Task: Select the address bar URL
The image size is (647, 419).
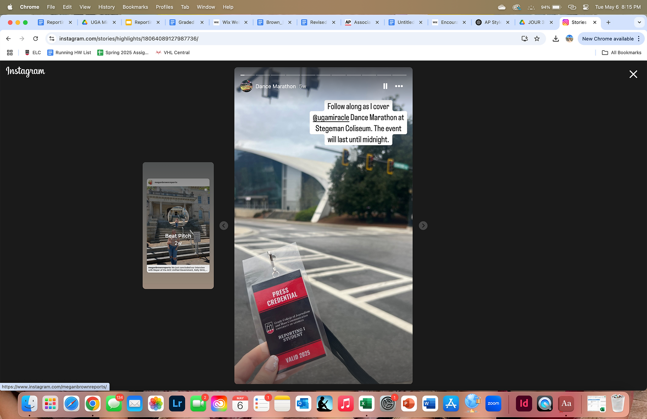Action: coord(129,39)
